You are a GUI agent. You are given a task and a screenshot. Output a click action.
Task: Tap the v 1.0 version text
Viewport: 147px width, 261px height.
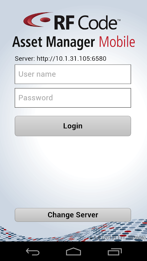pos(95,238)
